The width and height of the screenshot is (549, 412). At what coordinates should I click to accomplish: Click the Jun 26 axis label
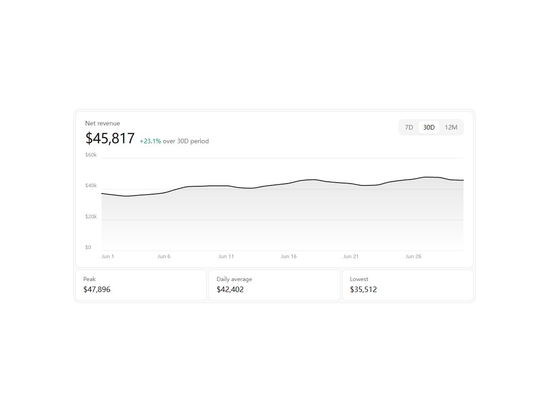pos(414,256)
